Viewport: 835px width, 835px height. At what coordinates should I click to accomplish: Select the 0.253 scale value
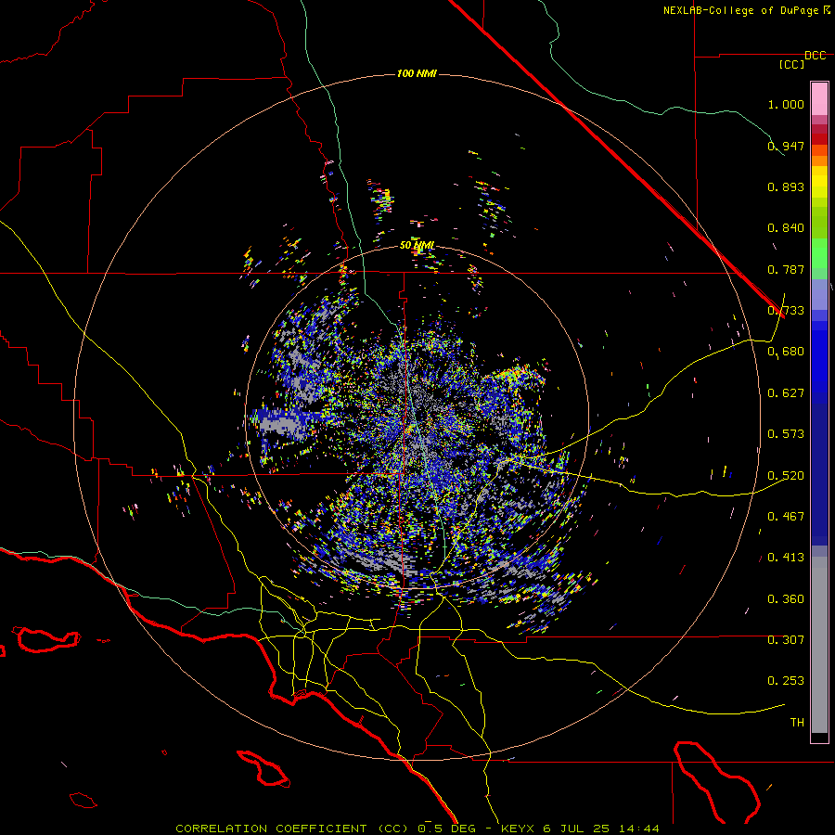786,681
